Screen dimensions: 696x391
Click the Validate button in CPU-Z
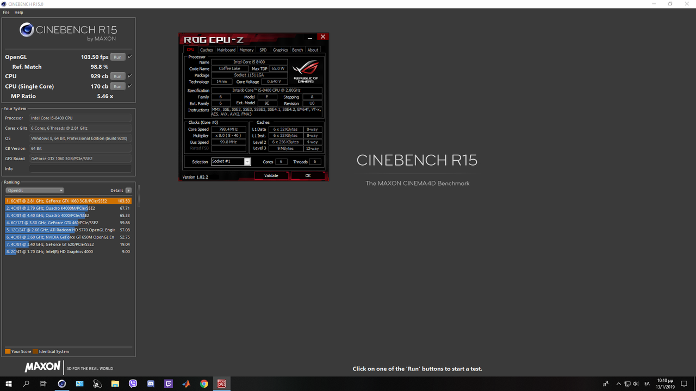pyautogui.click(x=271, y=175)
